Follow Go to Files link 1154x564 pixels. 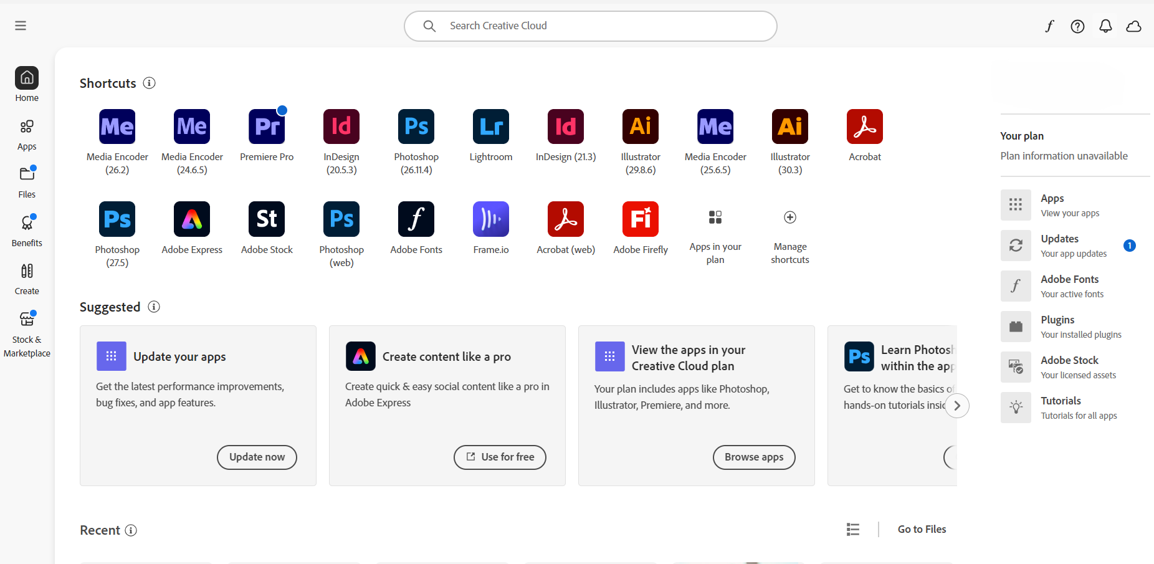(x=922, y=529)
